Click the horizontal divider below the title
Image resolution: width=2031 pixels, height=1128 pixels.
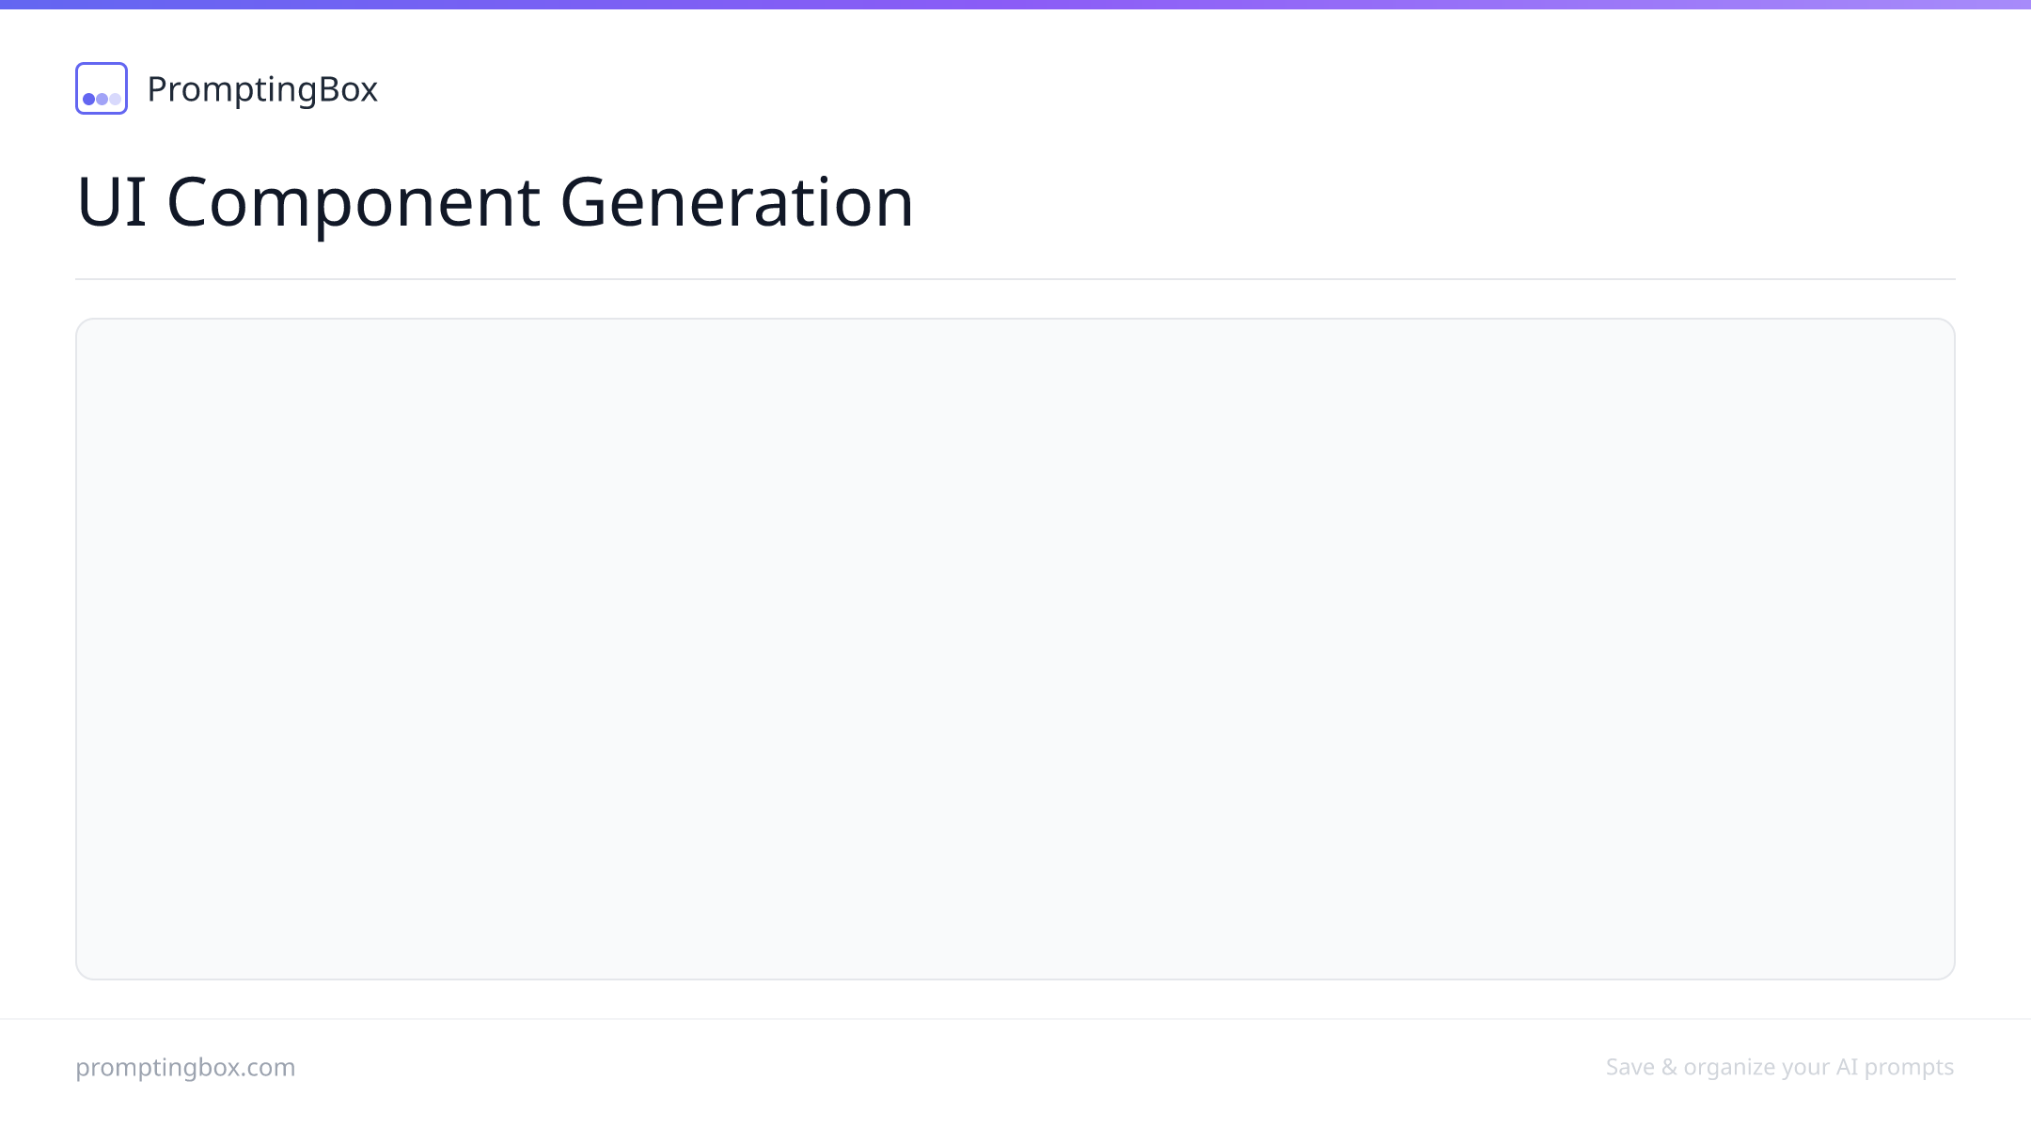pos(1015,279)
